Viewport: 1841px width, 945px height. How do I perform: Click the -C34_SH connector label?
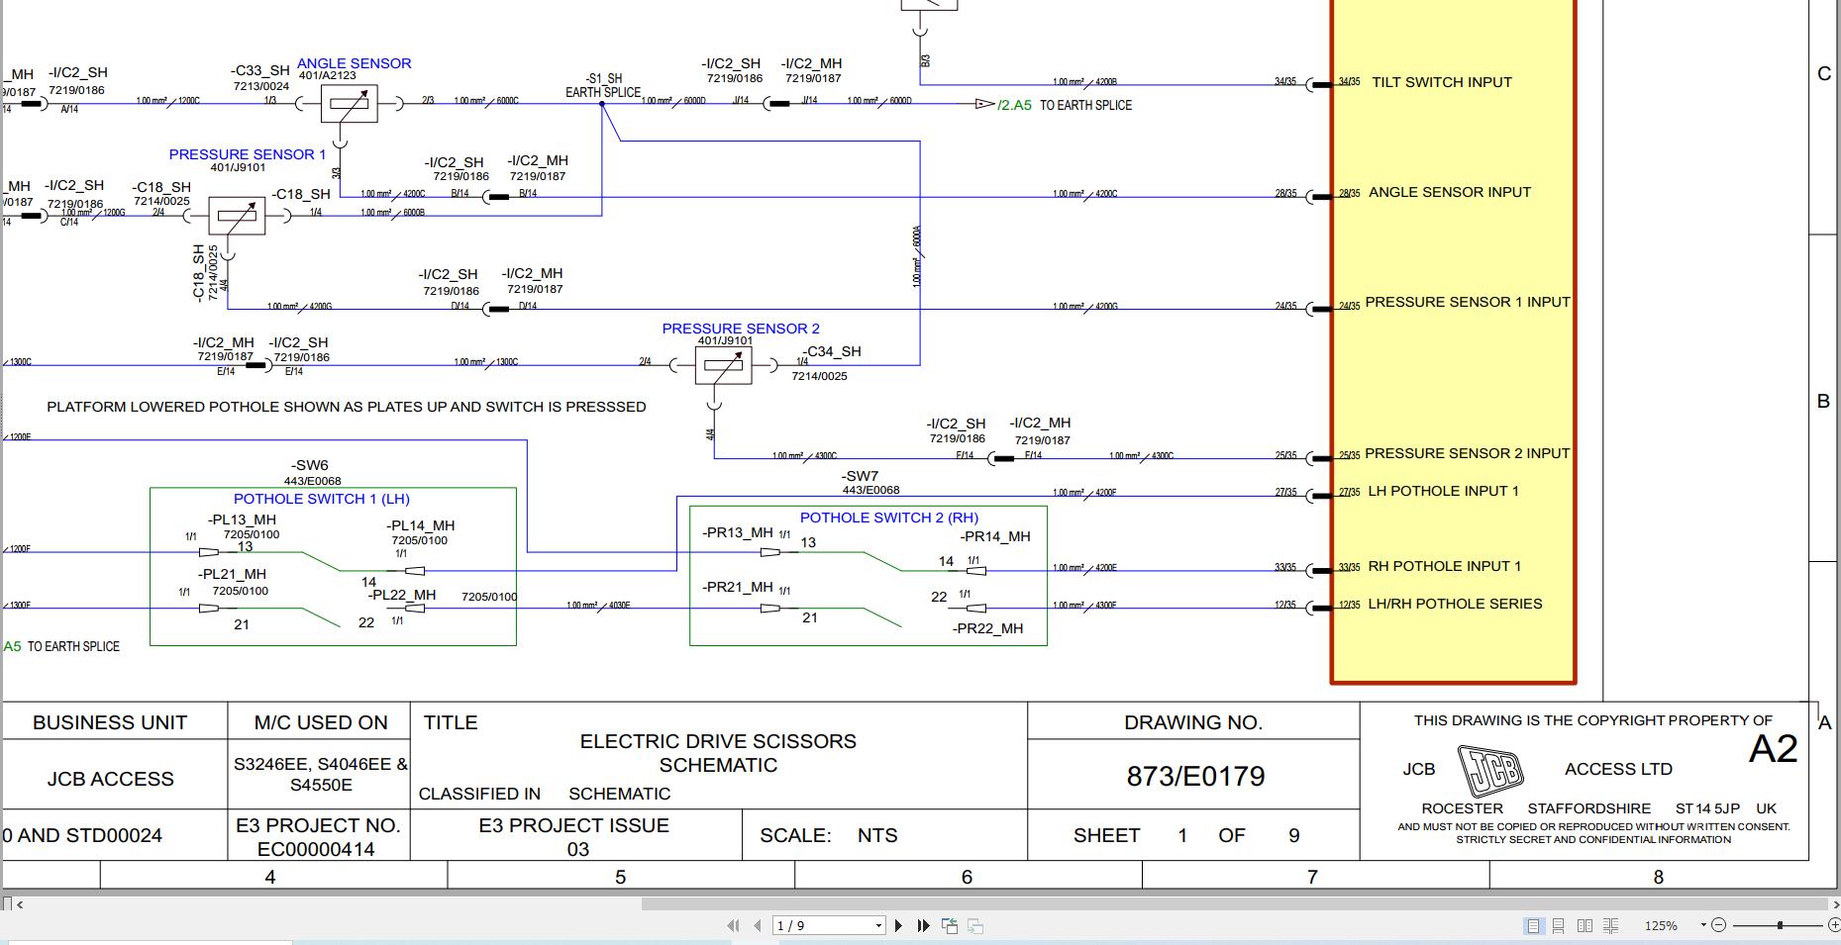click(x=831, y=351)
